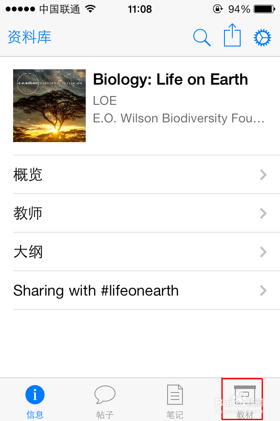
Task: Open the 帖子 posts speech bubble
Action: (x=105, y=396)
